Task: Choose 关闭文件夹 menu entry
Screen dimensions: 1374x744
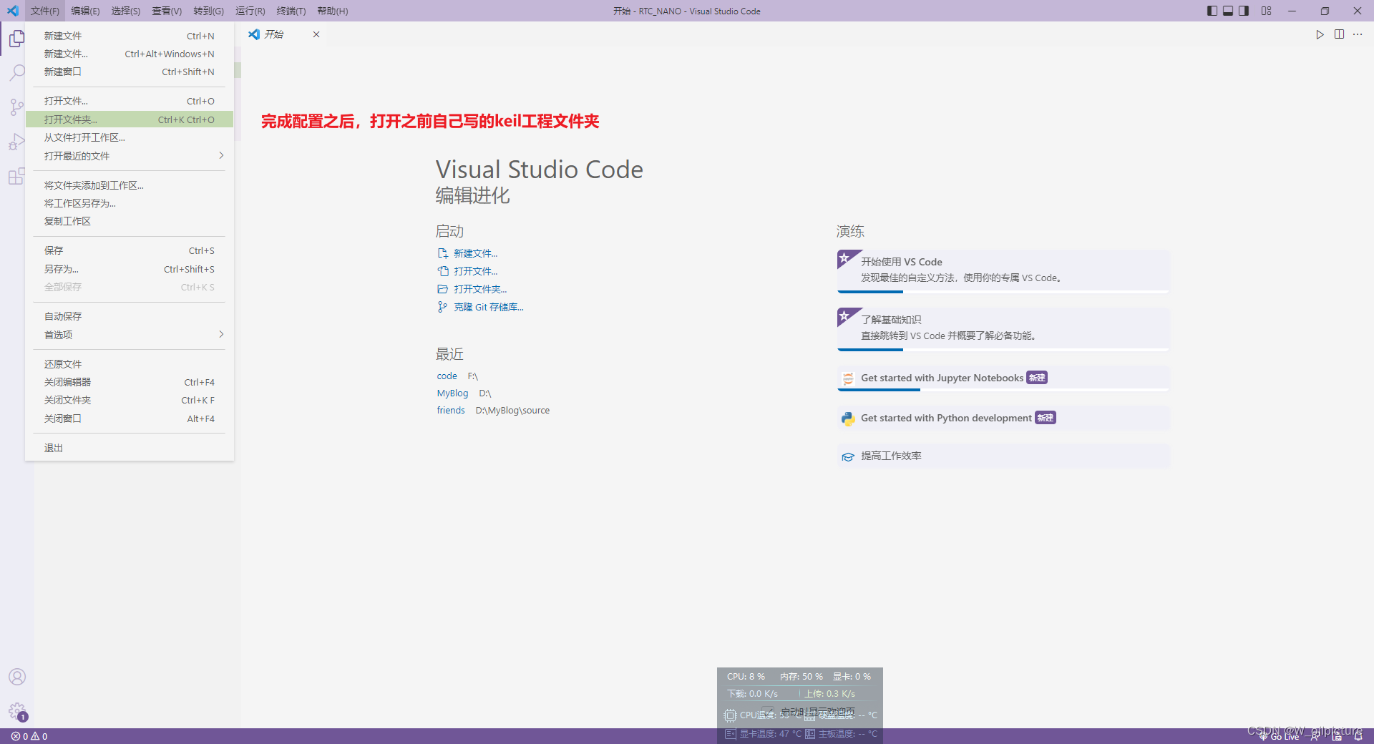Action: coord(130,400)
